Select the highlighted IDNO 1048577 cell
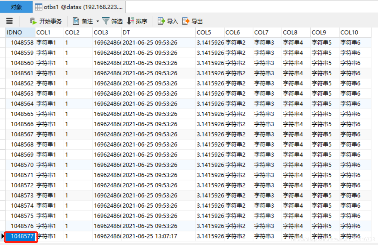Image resolution: width=378 pixels, height=245 pixels. pyautogui.click(x=20, y=236)
